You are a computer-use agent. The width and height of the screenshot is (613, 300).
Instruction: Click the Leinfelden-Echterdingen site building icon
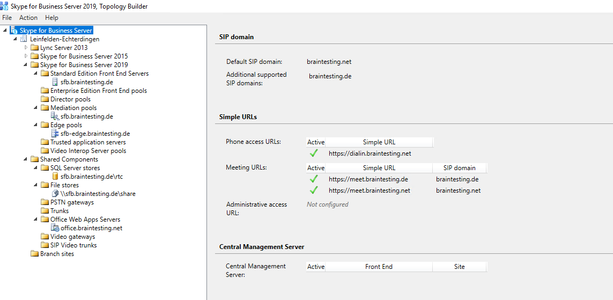tap(24, 39)
